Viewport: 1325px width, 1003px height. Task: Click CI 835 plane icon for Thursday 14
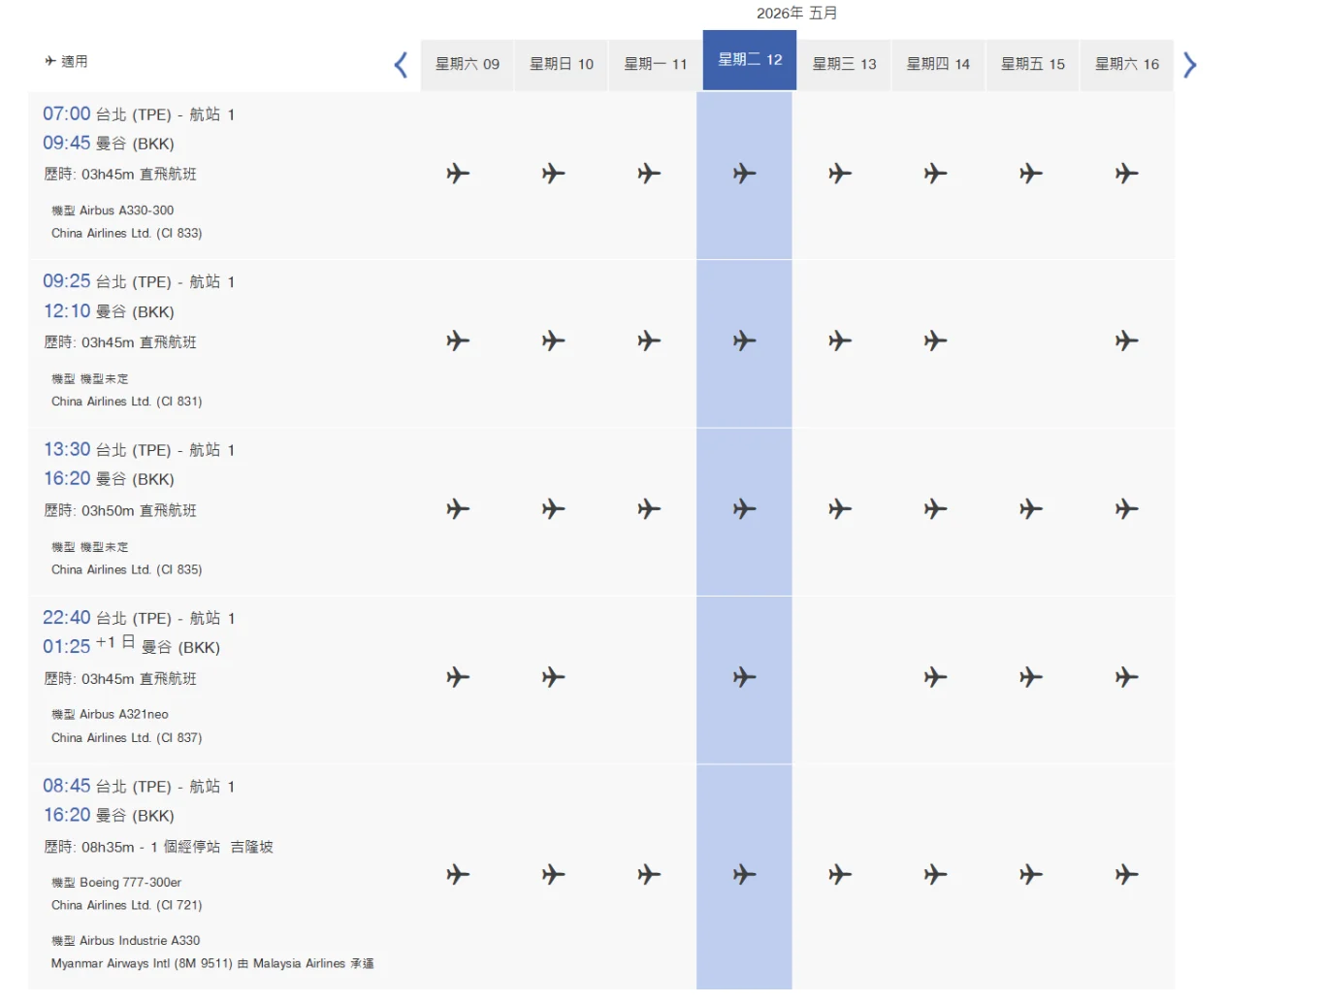click(x=935, y=509)
